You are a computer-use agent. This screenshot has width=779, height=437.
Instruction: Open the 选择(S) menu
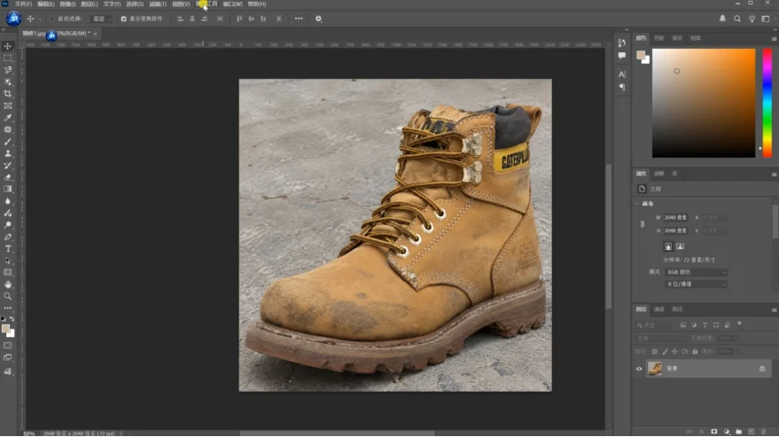click(135, 4)
